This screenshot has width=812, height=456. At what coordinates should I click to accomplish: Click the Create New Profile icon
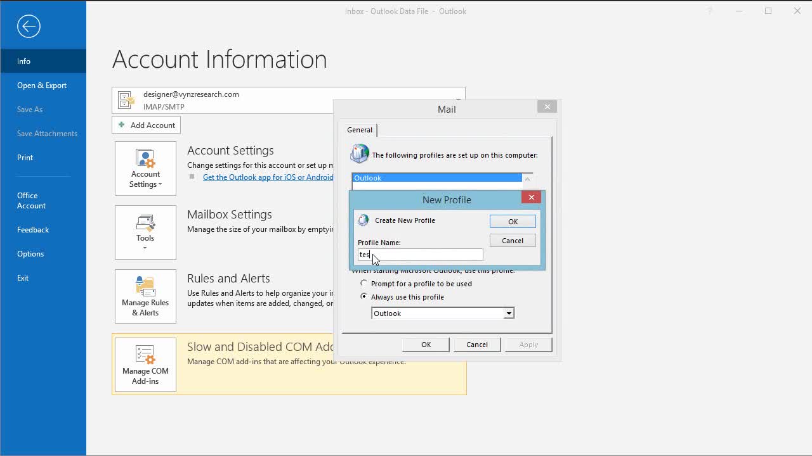pos(363,220)
